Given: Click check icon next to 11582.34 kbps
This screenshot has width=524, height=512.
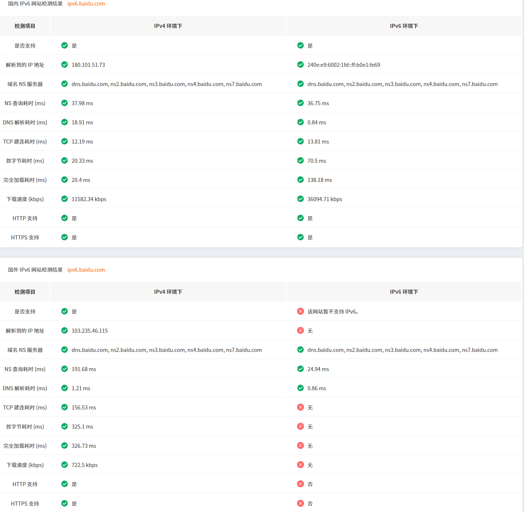Looking at the screenshot, I should (x=65, y=199).
